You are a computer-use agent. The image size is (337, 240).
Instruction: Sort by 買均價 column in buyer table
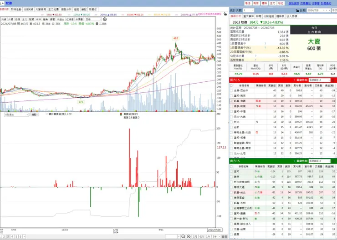pyautogui.click(x=297, y=85)
